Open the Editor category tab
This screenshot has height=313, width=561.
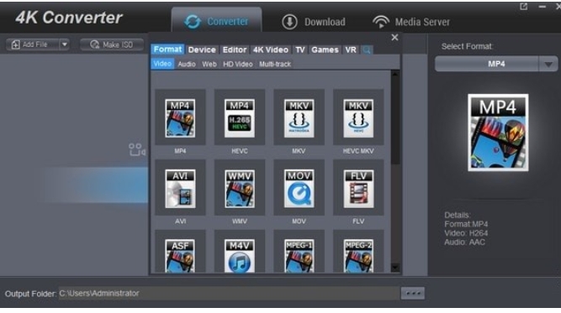pos(235,50)
